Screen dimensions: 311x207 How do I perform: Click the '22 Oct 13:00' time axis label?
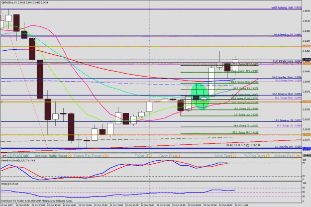pyautogui.click(x=70, y=205)
